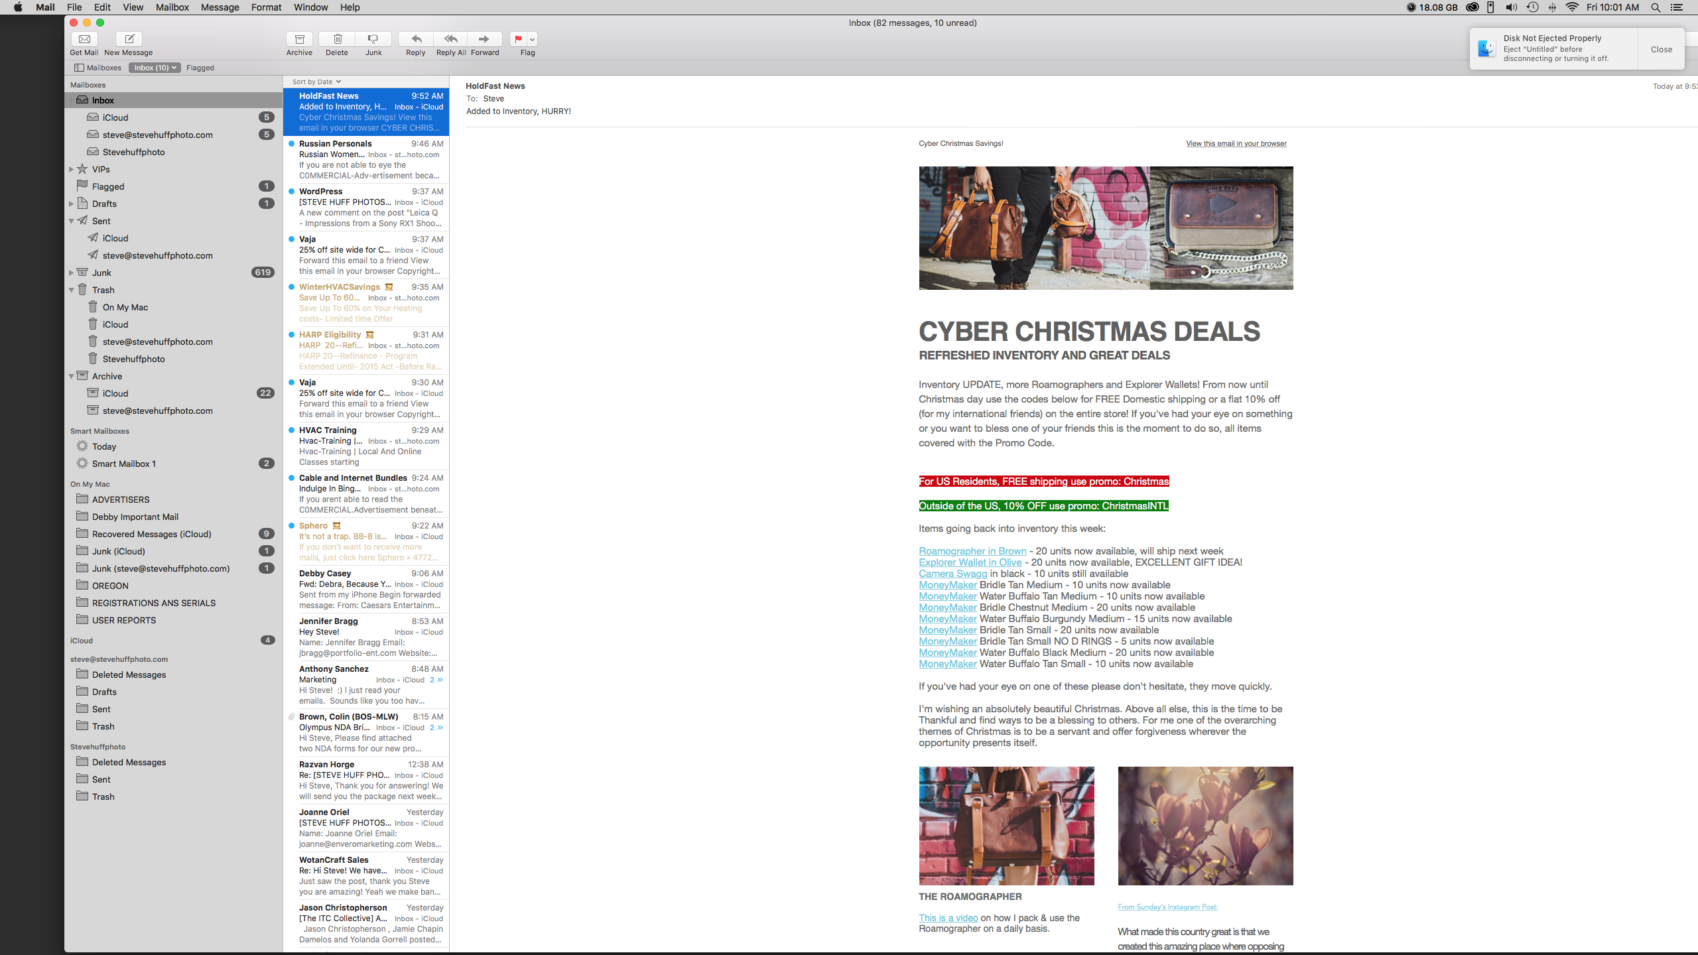Open the Today smart mailbox
The height and width of the screenshot is (955, 1698).
(x=174, y=446)
